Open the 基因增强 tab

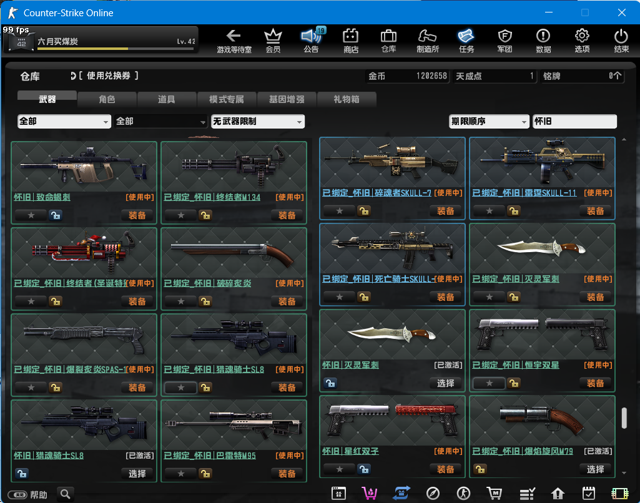pos(287,99)
